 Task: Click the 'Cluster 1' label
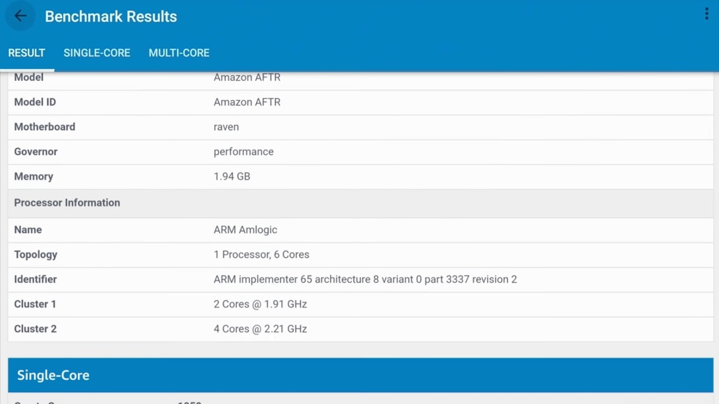pos(35,304)
